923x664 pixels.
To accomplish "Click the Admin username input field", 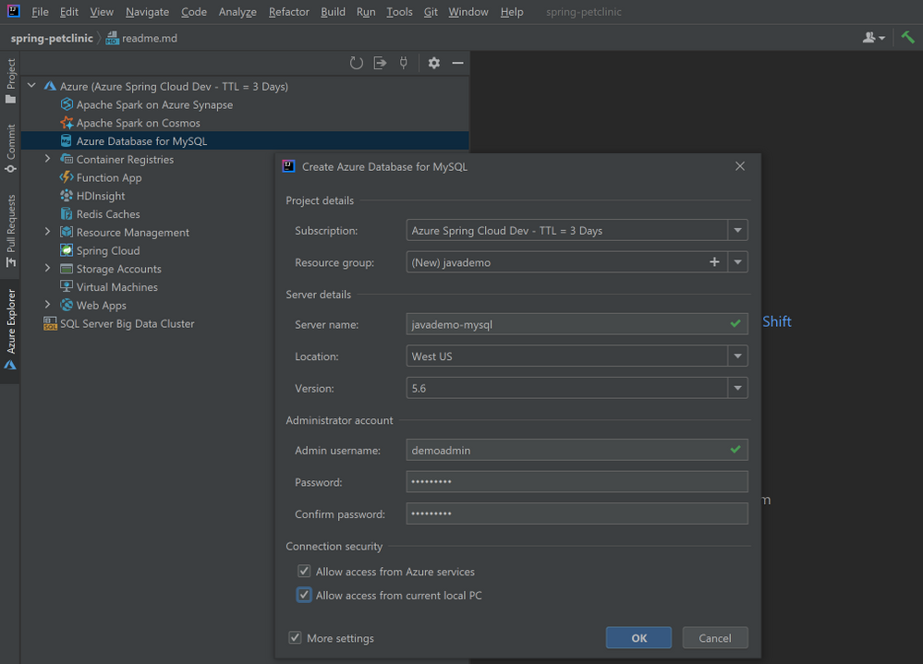I will pos(577,451).
